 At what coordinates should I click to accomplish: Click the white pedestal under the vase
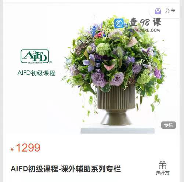pos(118,131)
